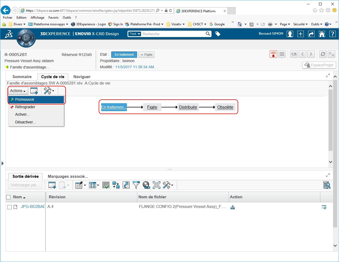Go to previous object with left chevron

tap(302, 54)
